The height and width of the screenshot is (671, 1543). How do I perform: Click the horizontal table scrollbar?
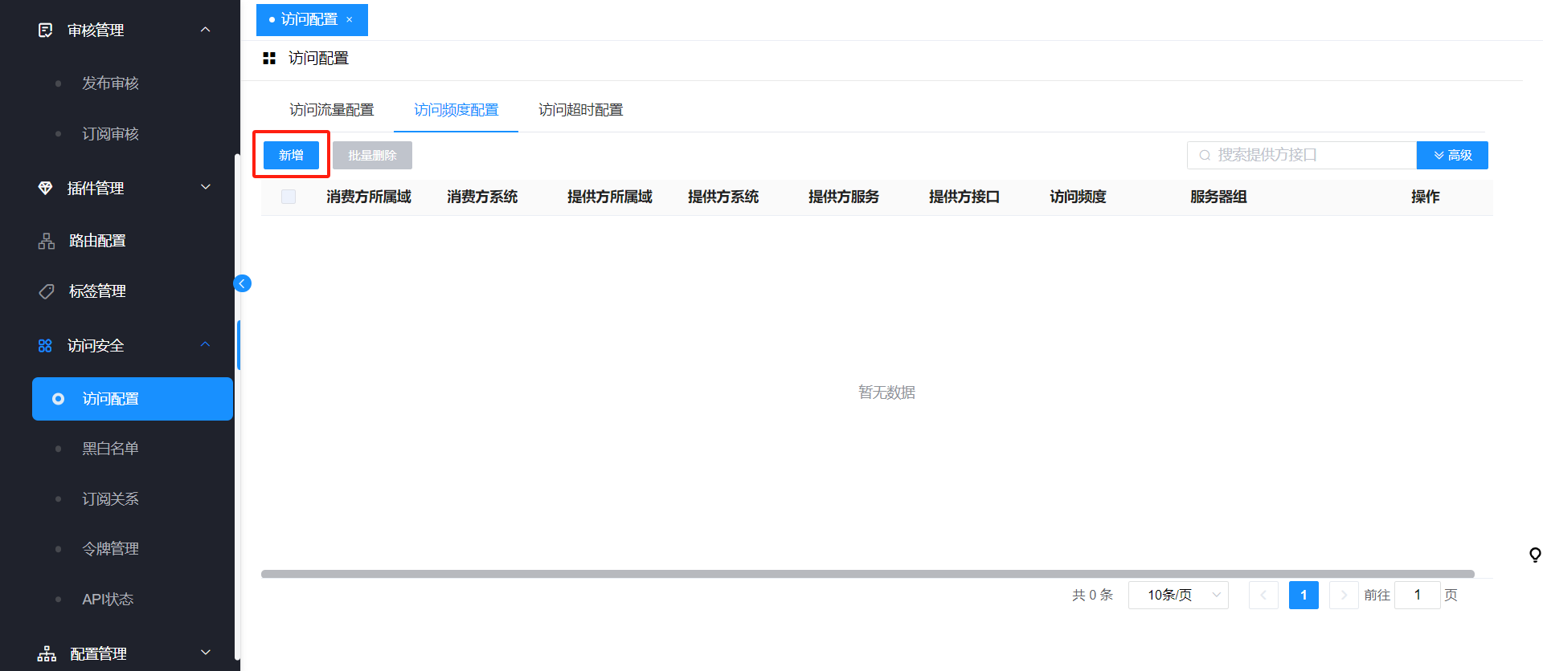(x=868, y=574)
